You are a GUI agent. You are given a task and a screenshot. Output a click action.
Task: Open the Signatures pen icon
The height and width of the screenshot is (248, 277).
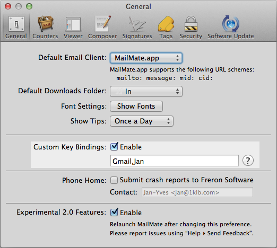tap(137, 24)
